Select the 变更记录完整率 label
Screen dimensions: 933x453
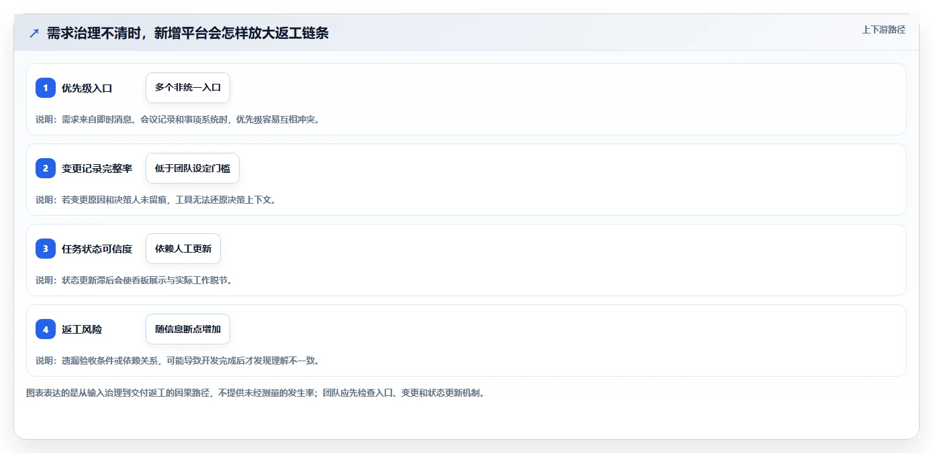point(97,168)
